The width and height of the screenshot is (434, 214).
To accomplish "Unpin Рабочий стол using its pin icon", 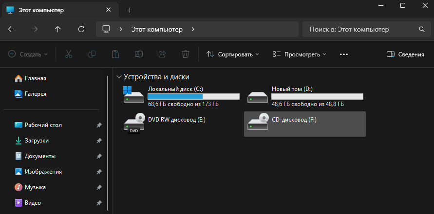I will pos(99,125).
